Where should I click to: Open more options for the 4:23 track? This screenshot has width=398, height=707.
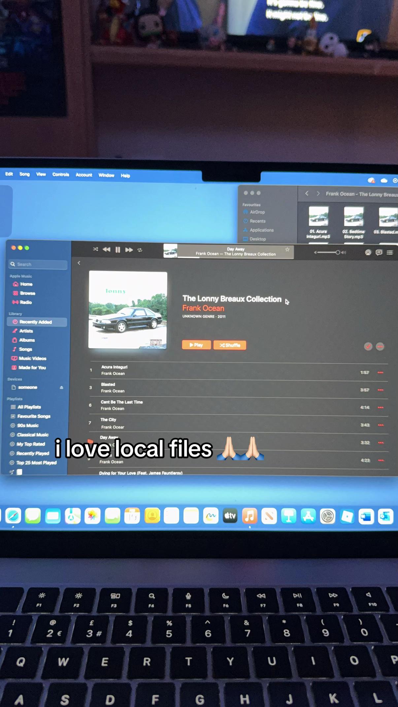coord(381,460)
